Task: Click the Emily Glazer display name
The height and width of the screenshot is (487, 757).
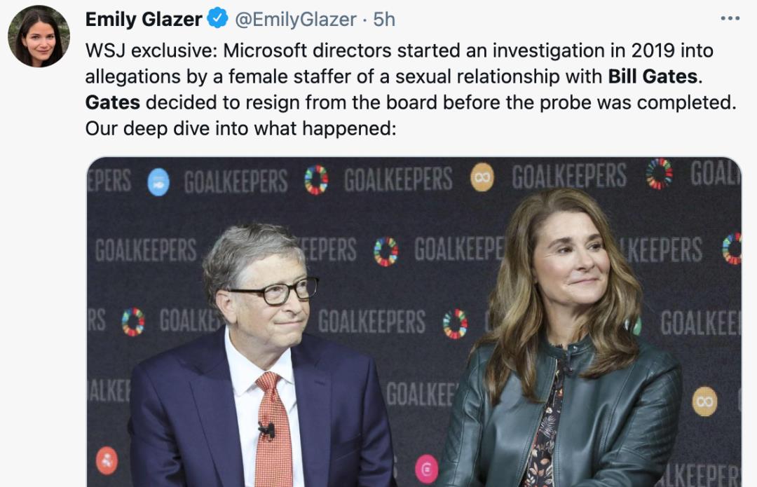Action: click(144, 20)
